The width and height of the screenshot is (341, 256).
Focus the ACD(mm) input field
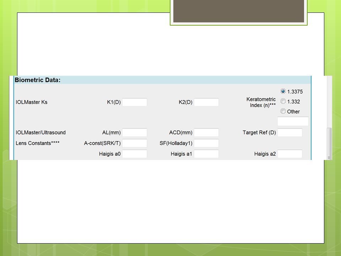pos(206,132)
